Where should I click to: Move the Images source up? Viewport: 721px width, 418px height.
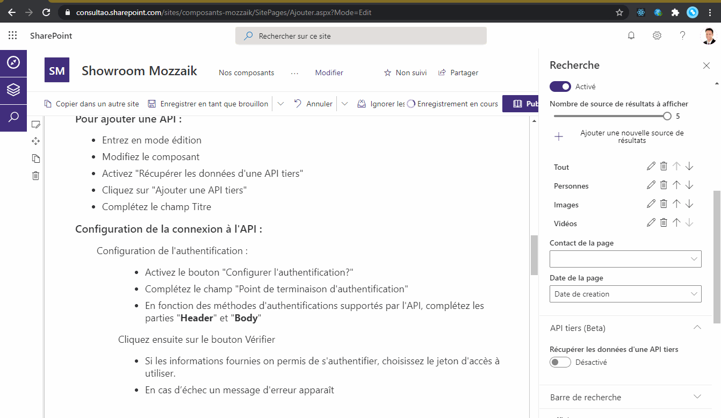(676, 204)
